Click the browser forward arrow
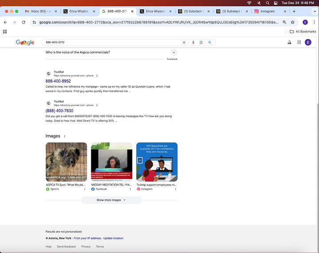The width and height of the screenshot is (319, 253). point(14,22)
